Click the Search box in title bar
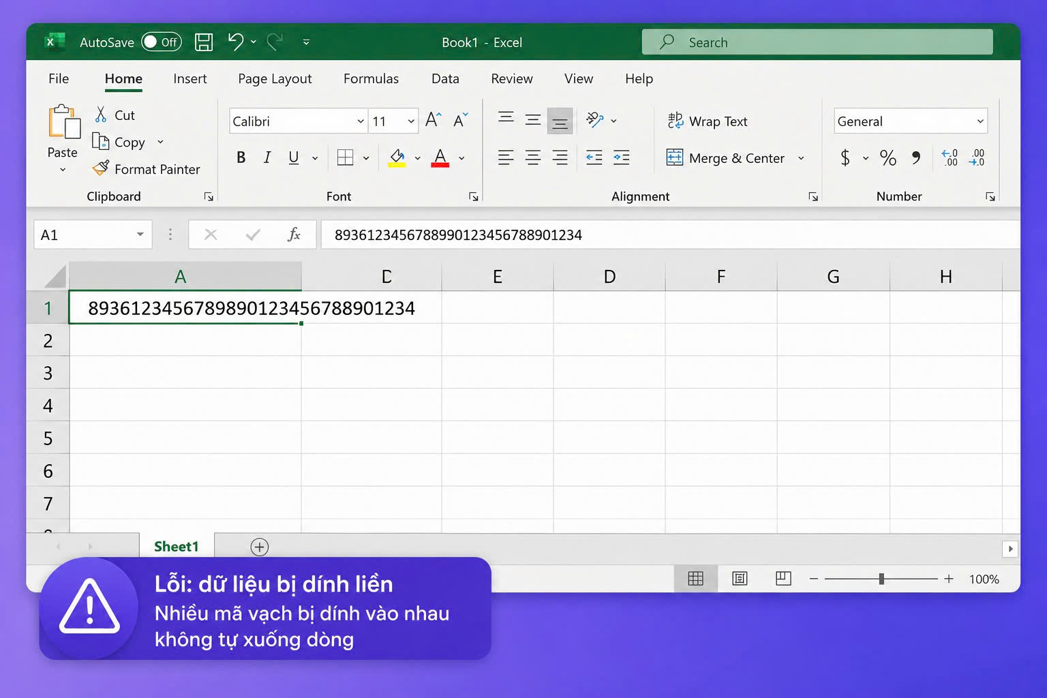The width and height of the screenshot is (1047, 698). [x=817, y=42]
